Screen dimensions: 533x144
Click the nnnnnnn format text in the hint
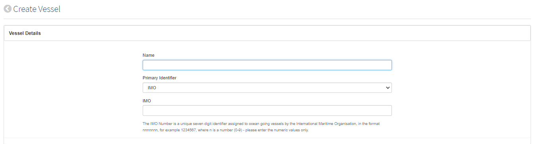click(x=150, y=130)
